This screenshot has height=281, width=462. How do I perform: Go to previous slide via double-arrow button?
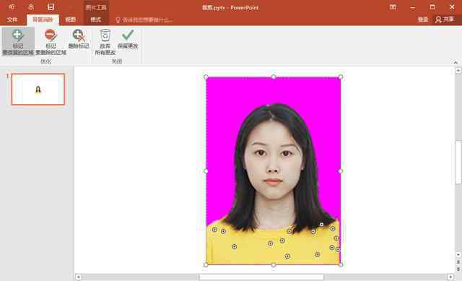pyautogui.click(x=458, y=261)
